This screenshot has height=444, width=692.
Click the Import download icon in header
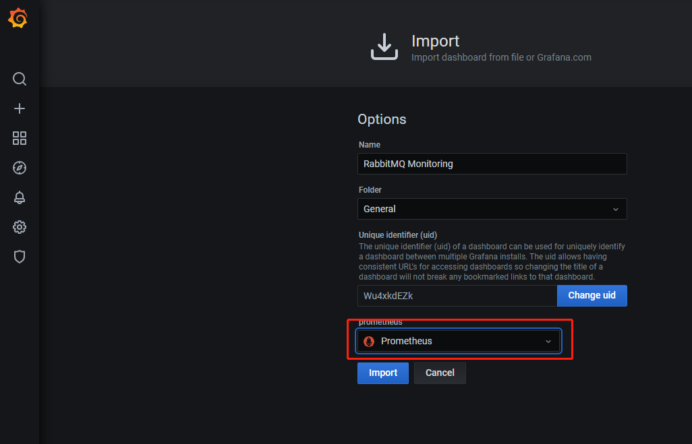384,48
